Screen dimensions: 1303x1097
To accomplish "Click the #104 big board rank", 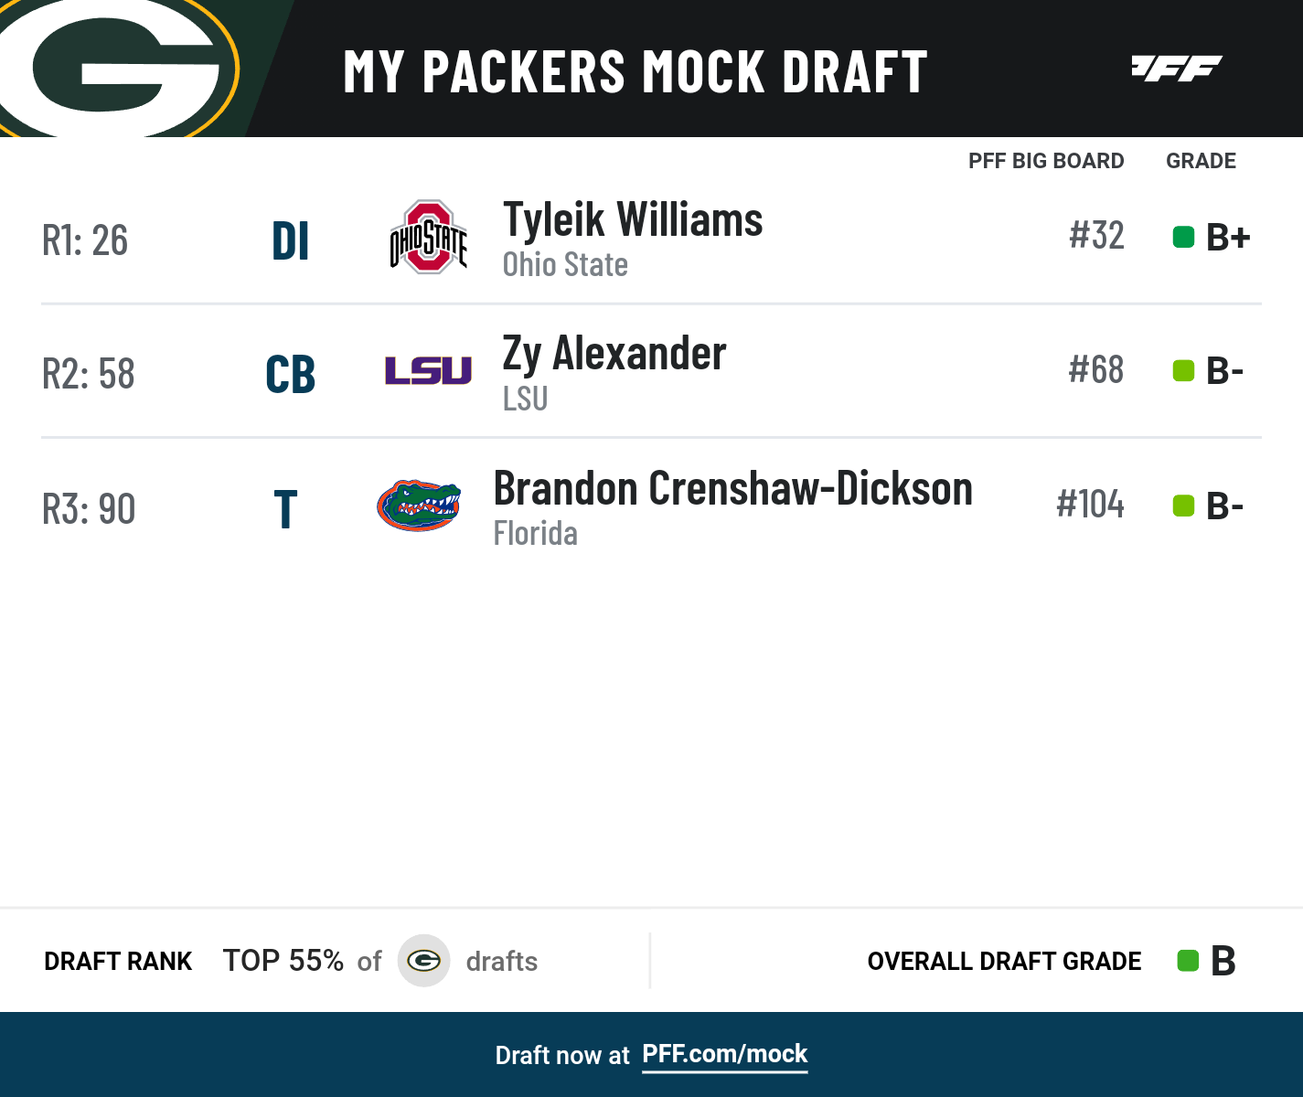I will coord(1090,504).
